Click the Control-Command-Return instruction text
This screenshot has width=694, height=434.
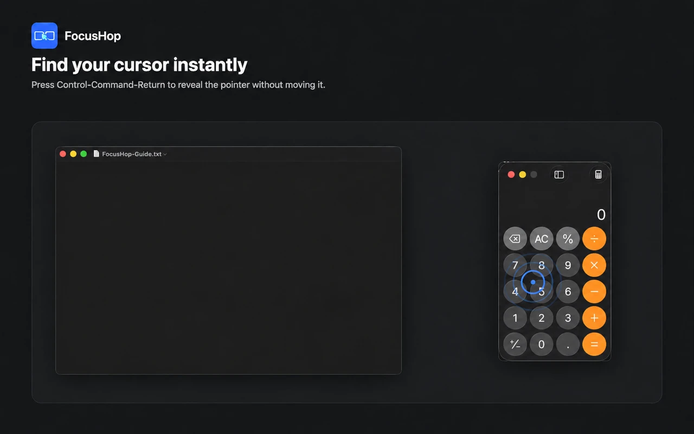pos(178,85)
